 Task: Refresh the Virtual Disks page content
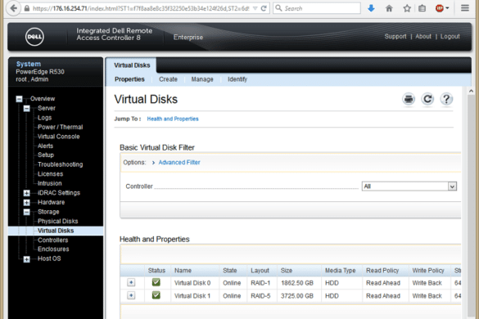pyautogui.click(x=427, y=99)
